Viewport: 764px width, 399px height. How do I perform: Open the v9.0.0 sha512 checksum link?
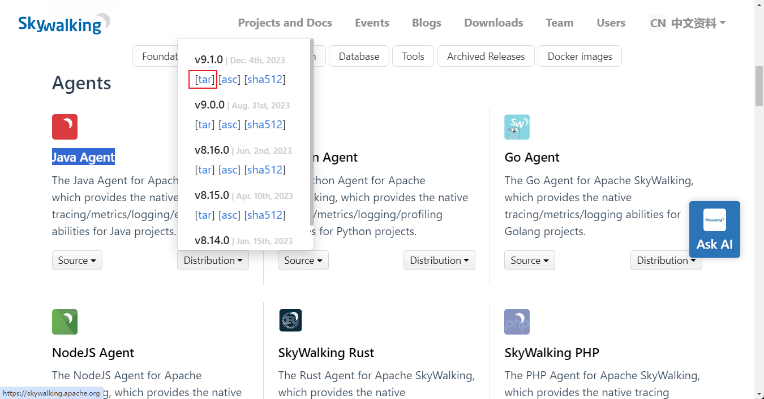pos(265,125)
